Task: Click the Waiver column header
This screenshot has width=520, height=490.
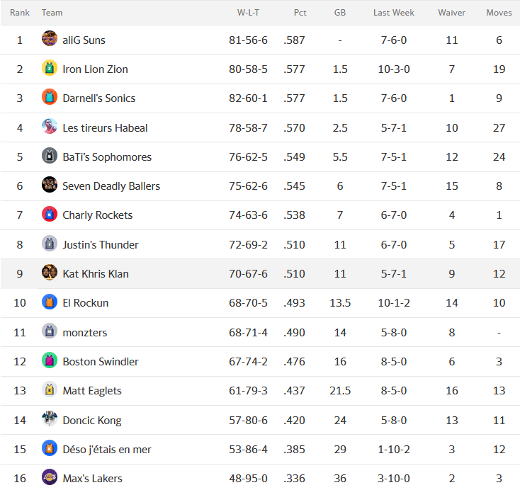Action: point(451,13)
